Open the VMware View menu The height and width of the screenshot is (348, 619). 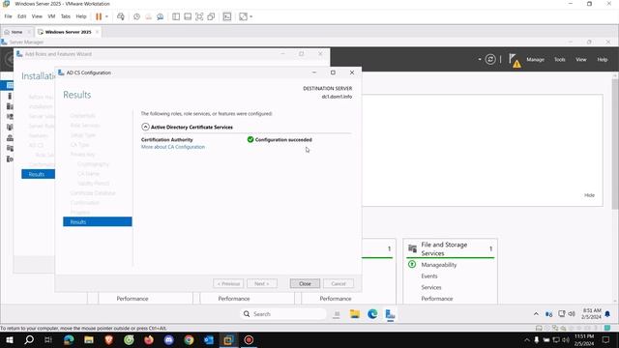click(37, 16)
